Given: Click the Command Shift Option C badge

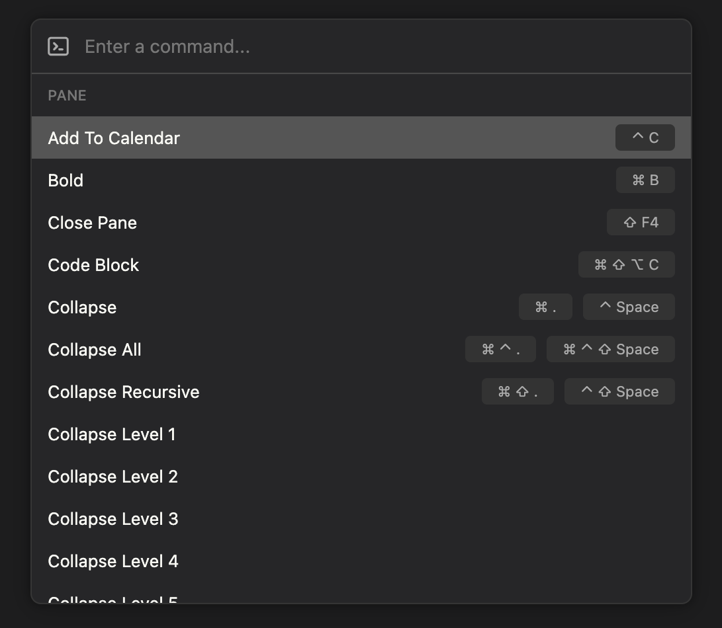Looking at the screenshot, I should point(627,264).
